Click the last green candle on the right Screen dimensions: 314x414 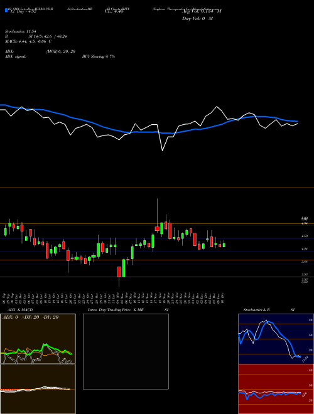tap(224, 245)
